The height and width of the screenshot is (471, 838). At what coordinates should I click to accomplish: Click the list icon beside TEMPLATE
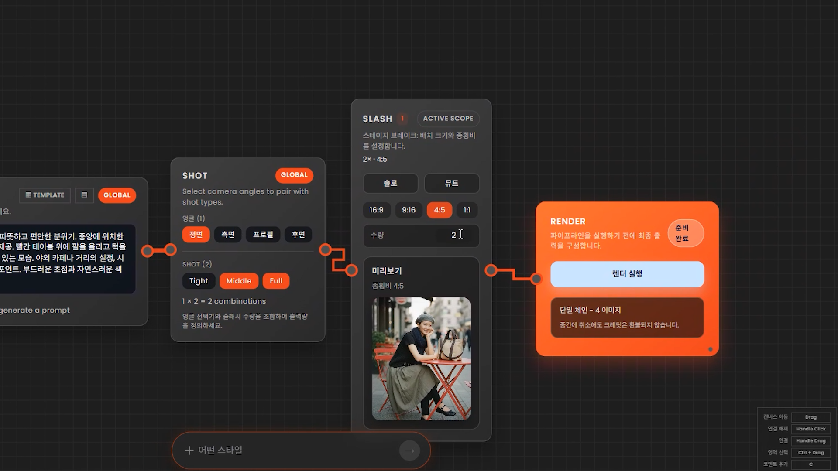click(84, 195)
